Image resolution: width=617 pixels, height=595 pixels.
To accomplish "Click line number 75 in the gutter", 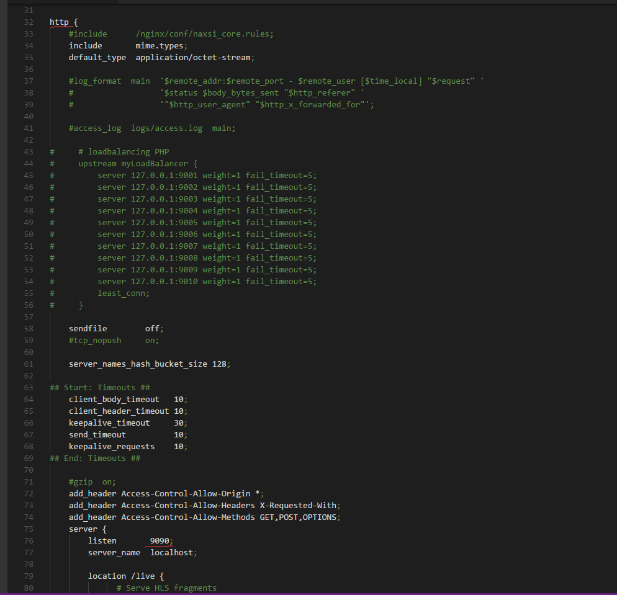I will pos(29,529).
